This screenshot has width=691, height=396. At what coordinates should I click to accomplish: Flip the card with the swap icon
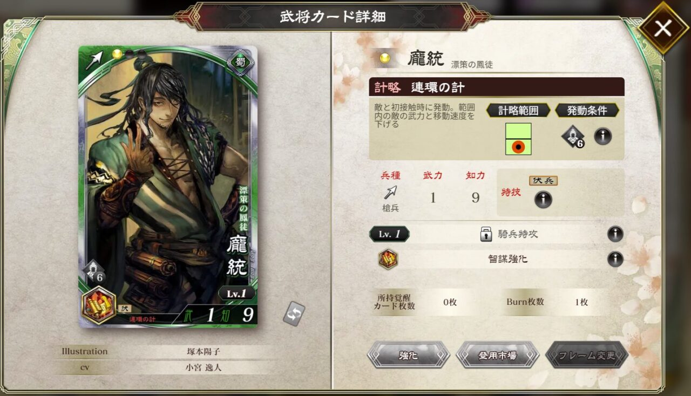[x=294, y=314]
